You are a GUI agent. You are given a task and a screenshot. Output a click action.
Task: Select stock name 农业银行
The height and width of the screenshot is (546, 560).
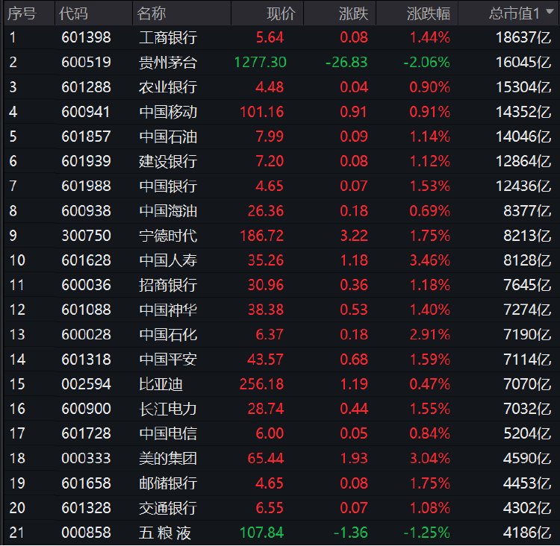pos(168,87)
